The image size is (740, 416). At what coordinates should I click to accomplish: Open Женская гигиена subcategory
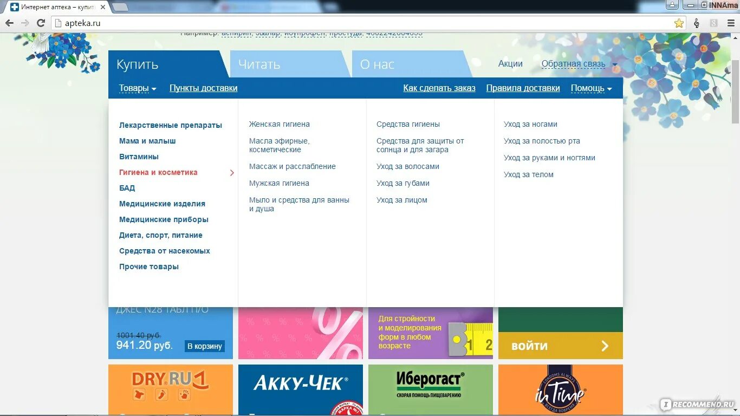coord(280,124)
